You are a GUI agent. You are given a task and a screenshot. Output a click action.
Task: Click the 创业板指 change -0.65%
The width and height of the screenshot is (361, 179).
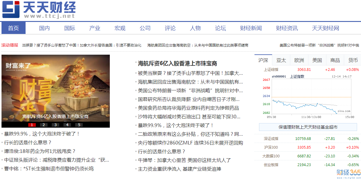click(353, 165)
